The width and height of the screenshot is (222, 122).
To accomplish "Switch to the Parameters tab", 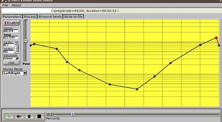I will tap(12, 17).
